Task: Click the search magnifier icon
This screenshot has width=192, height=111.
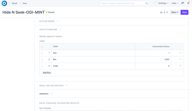Action: click(x=146, y=3)
